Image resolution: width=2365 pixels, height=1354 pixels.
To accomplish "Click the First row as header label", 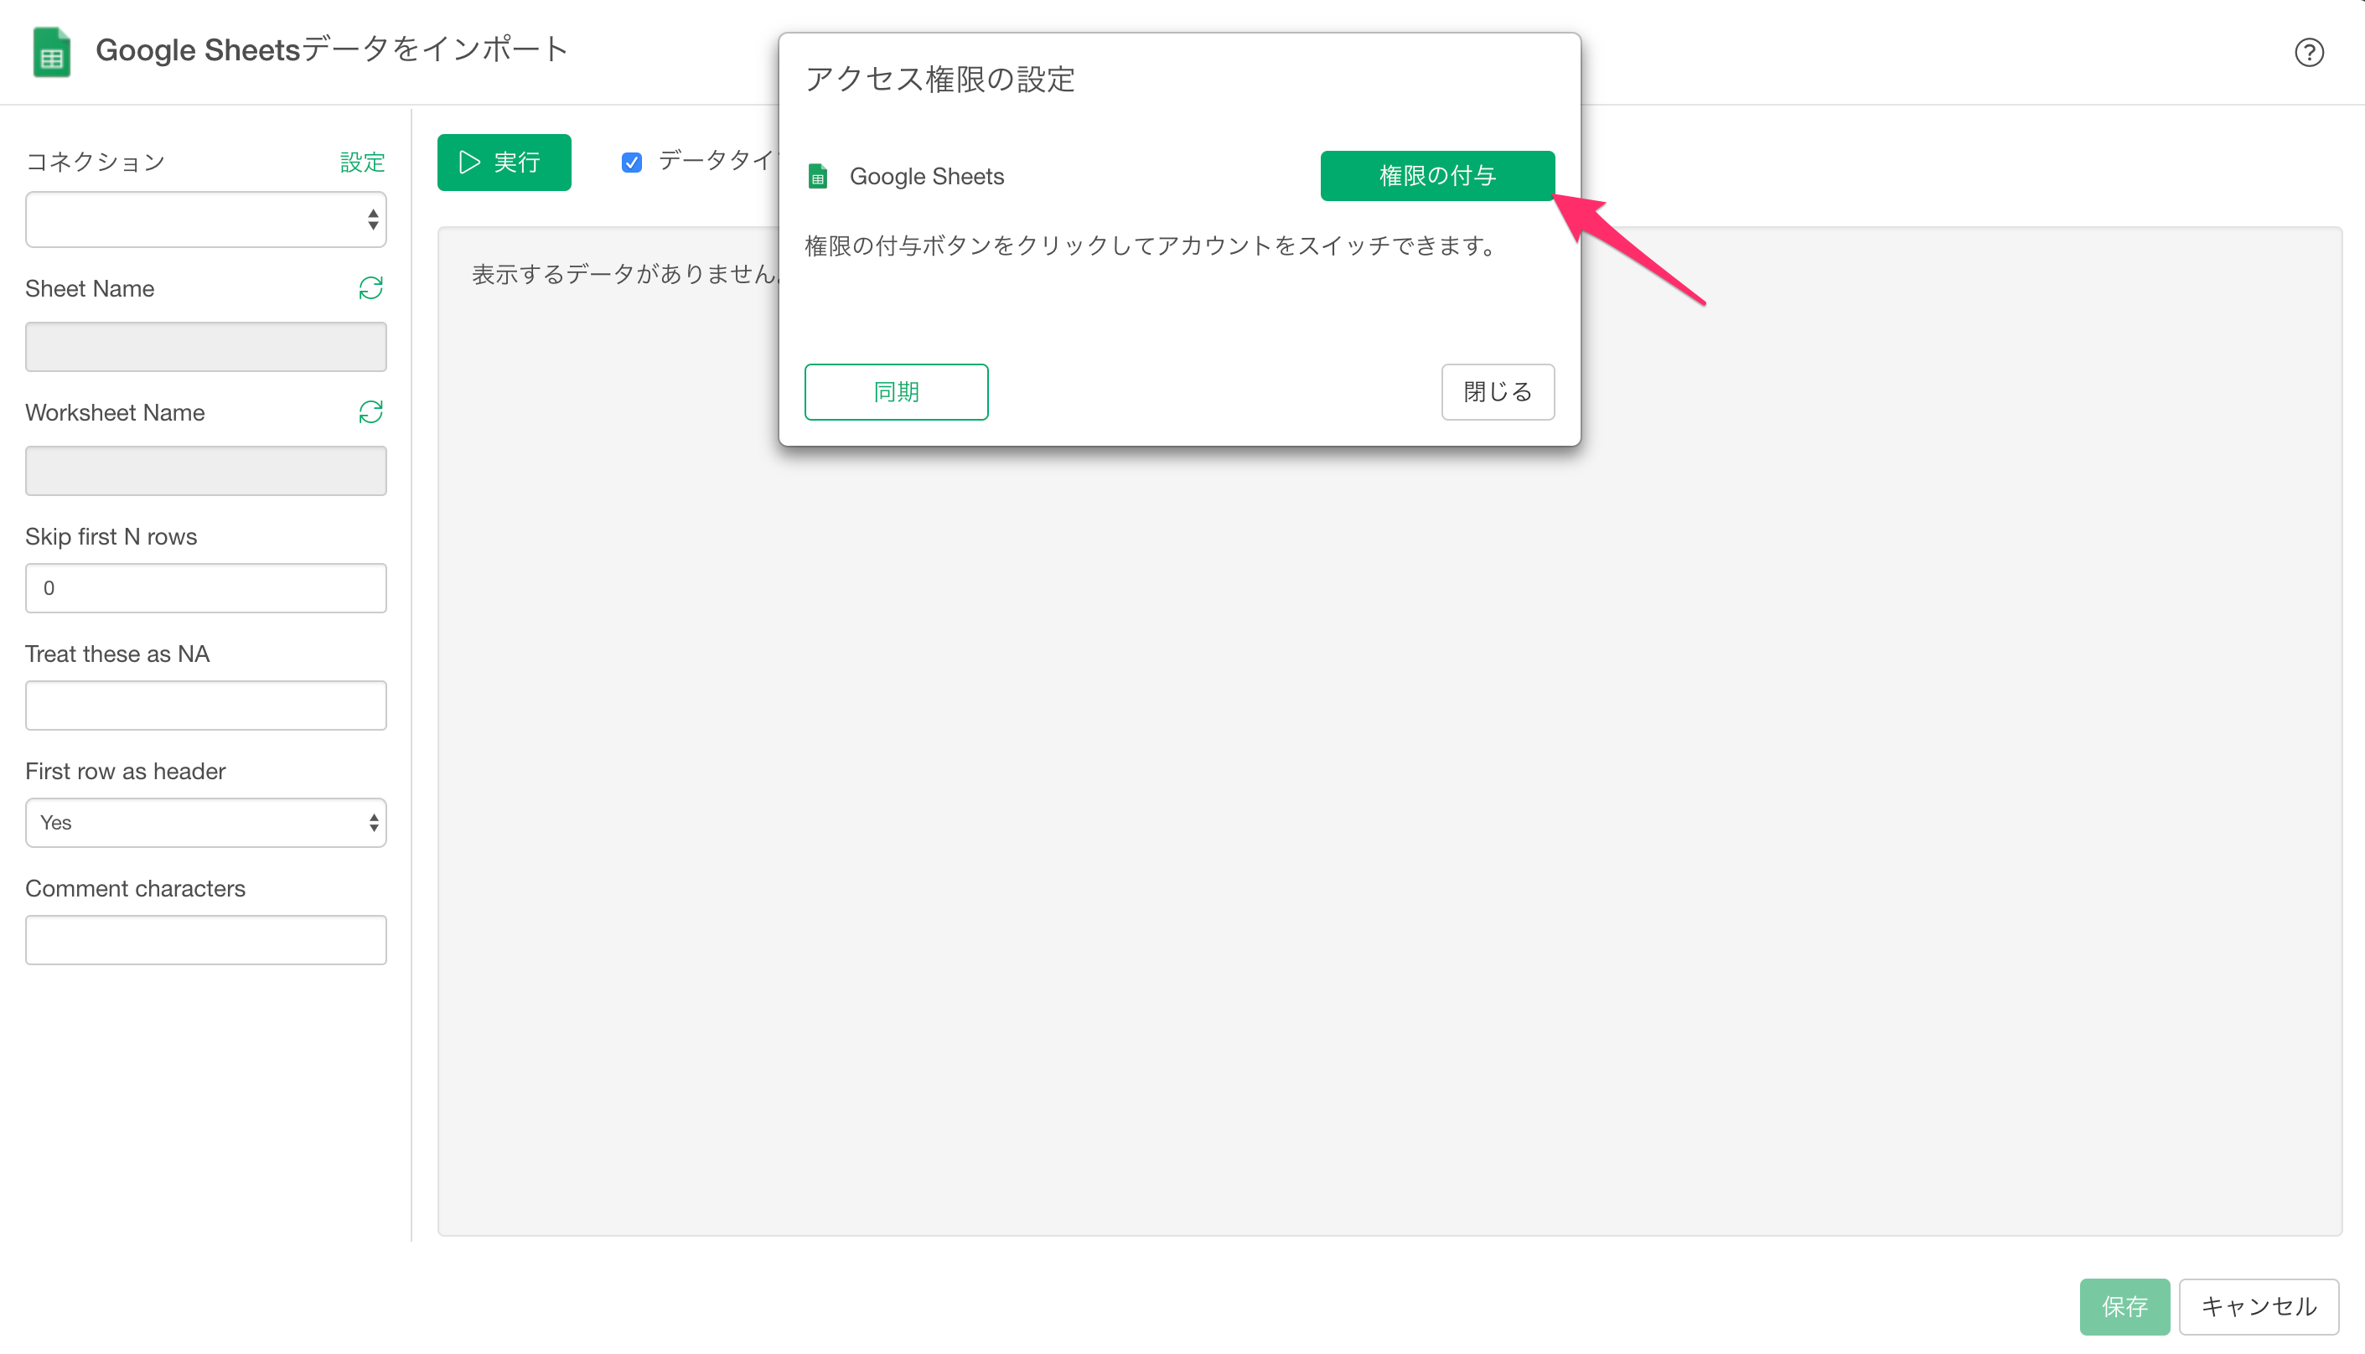I will pos(125,771).
